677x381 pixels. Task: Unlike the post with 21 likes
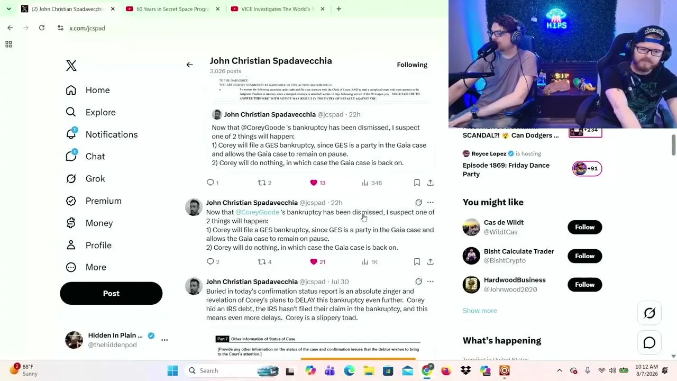click(x=317, y=261)
